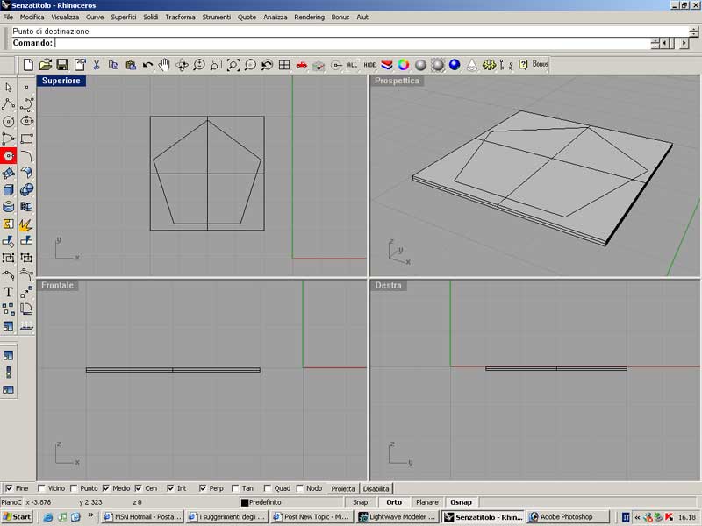Viewport: 702px width, 526px height.
Task: Toggle the Quad osnap checkbox
Action: point(267,488)
